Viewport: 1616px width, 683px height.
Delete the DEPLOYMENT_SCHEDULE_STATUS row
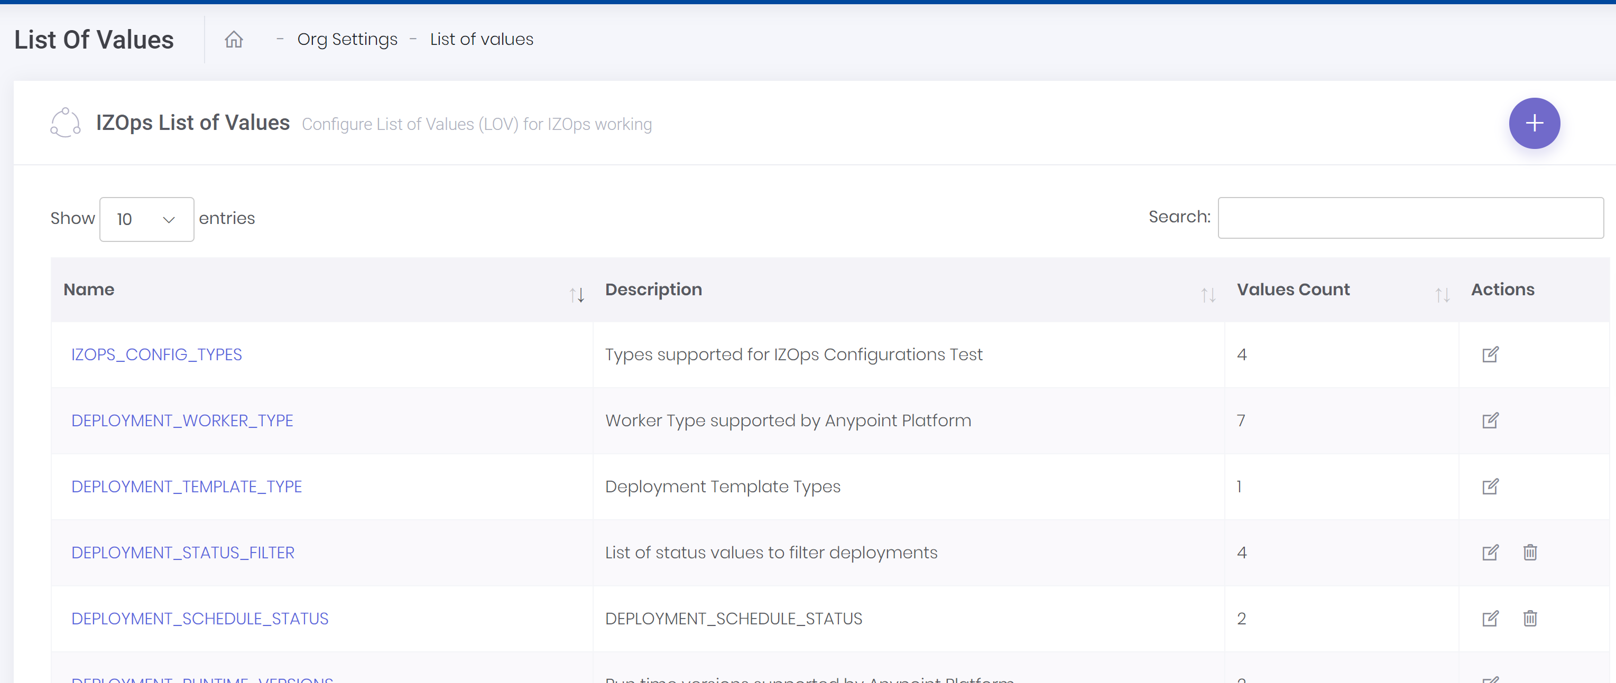(x=1530, y=619)
